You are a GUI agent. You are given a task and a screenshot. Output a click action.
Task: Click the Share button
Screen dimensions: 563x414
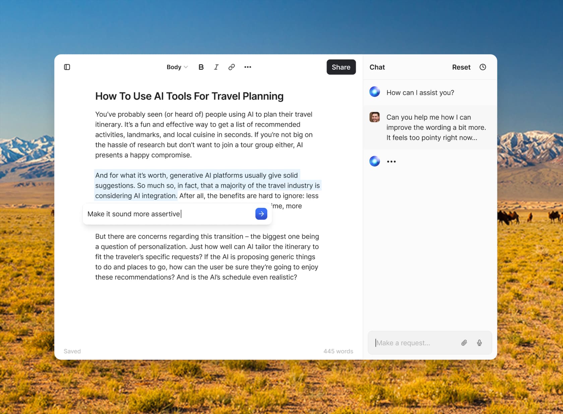coord(341,67)
